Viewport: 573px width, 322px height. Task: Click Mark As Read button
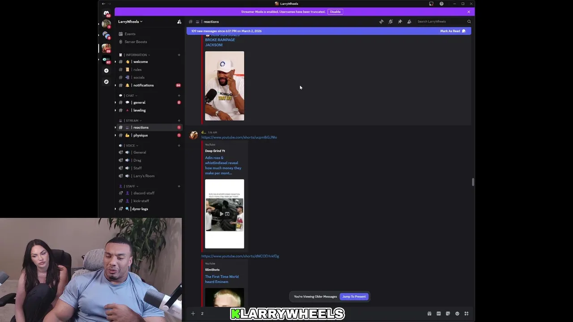click(x=453, y=31)
